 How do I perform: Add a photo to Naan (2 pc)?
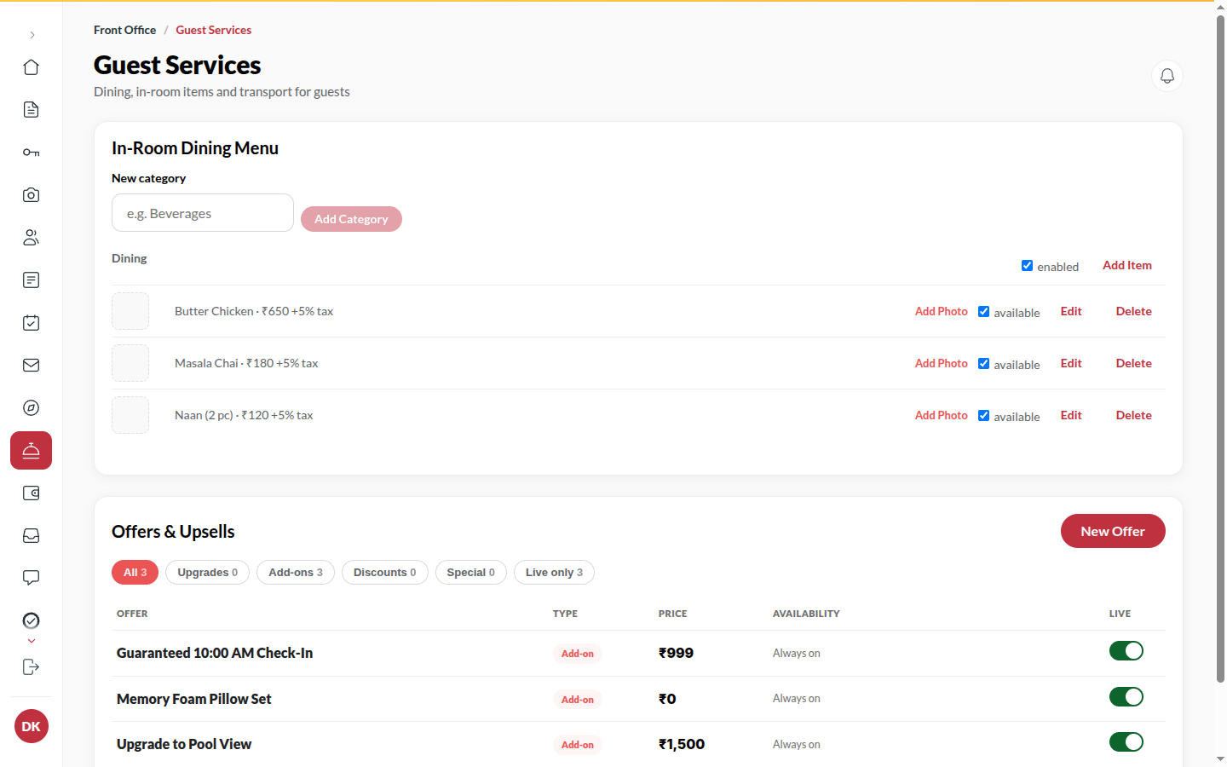coord(942,416)
